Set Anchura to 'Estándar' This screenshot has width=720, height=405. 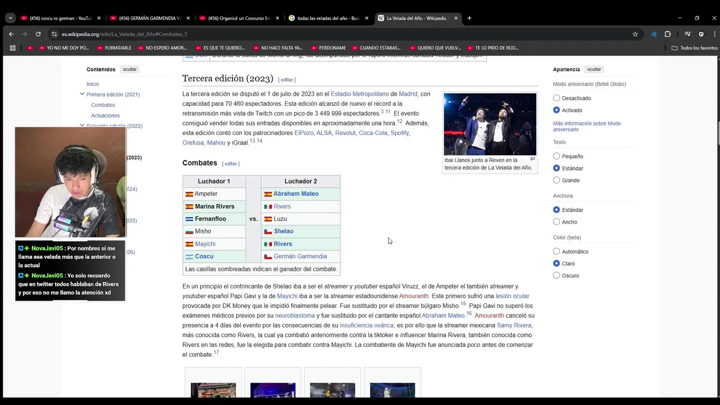tap(556, 210)
